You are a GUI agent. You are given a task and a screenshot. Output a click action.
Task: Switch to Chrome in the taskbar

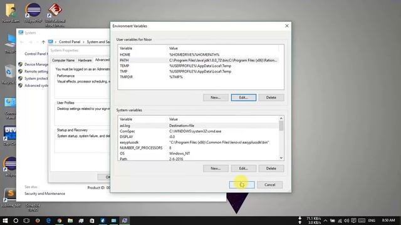[60, 221]
